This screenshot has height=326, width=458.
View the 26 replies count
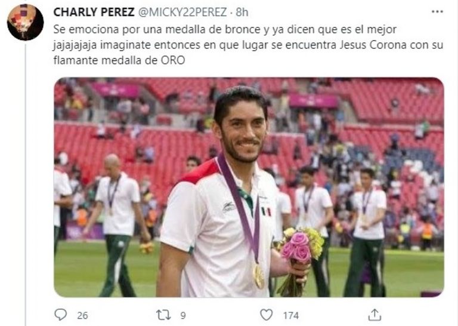point(82,315)
